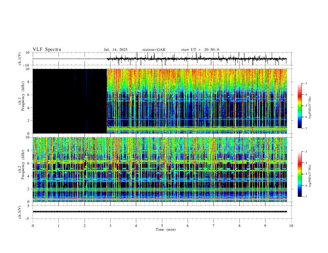The height and width of the screenshot is (253, 328).
Task: Click the "-3" label on ch.1 color bar
Action: point(305,83)
